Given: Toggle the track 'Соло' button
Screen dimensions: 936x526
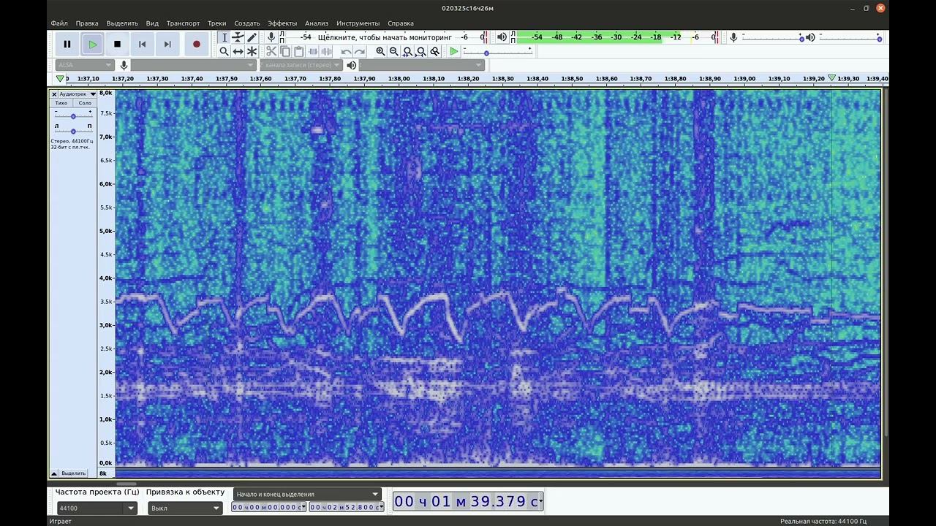Looking at the screenshot, I should click(x=85, y=103).
